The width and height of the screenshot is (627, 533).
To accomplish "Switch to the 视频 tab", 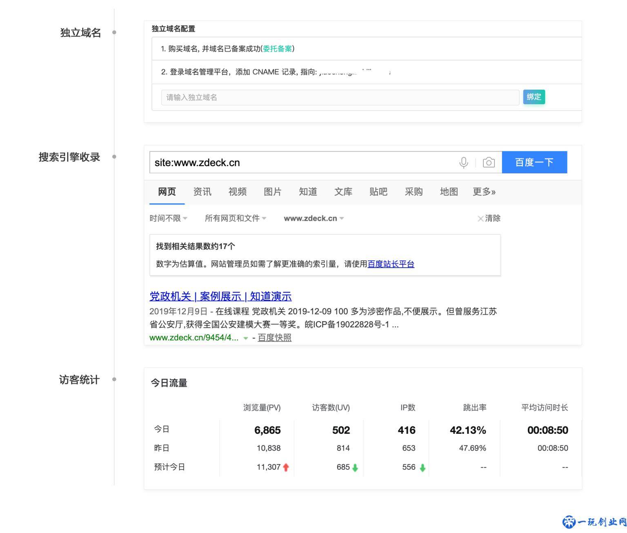I will tap(238, 192).
